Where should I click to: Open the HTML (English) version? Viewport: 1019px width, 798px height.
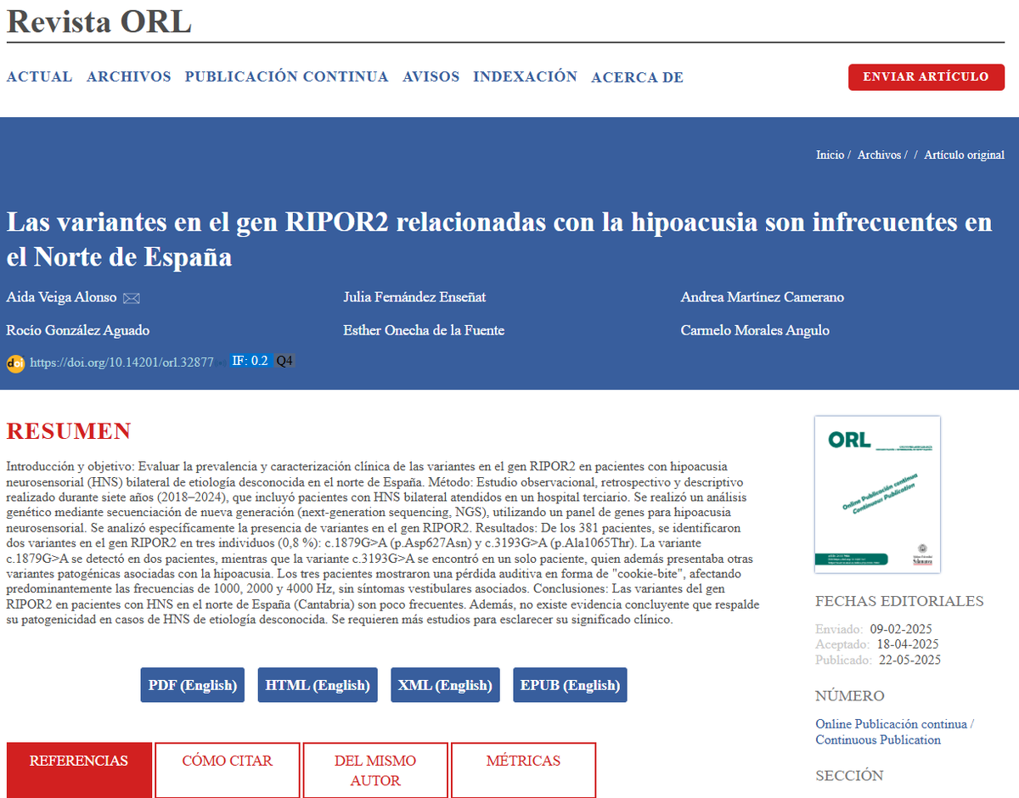click(317, 685)
